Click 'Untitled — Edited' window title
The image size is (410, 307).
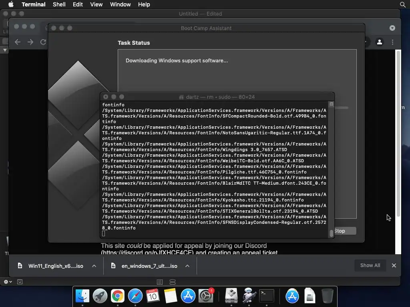200,14
